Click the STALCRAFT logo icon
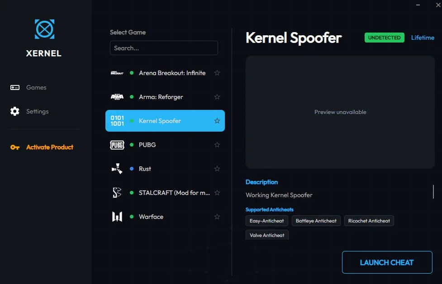This screenshot has height=284, width=442. [117, 193]
